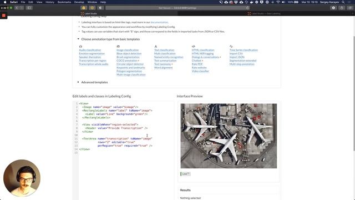Click the headphones audio templates icon
The height and width of the screenshot is (200, 355).
(x=80, y=46)
